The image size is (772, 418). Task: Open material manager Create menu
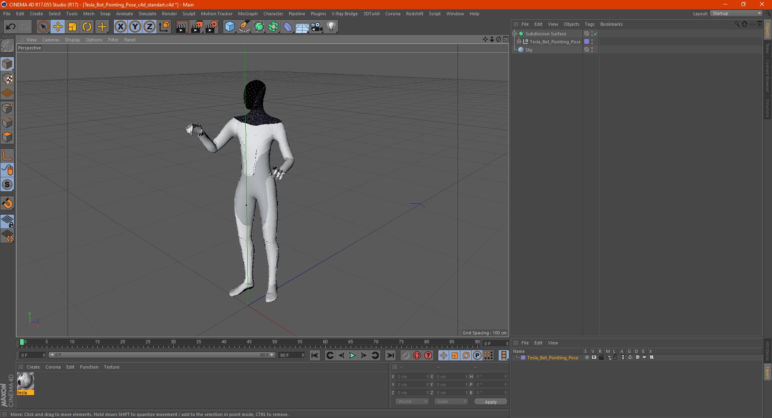click(33, 367)
